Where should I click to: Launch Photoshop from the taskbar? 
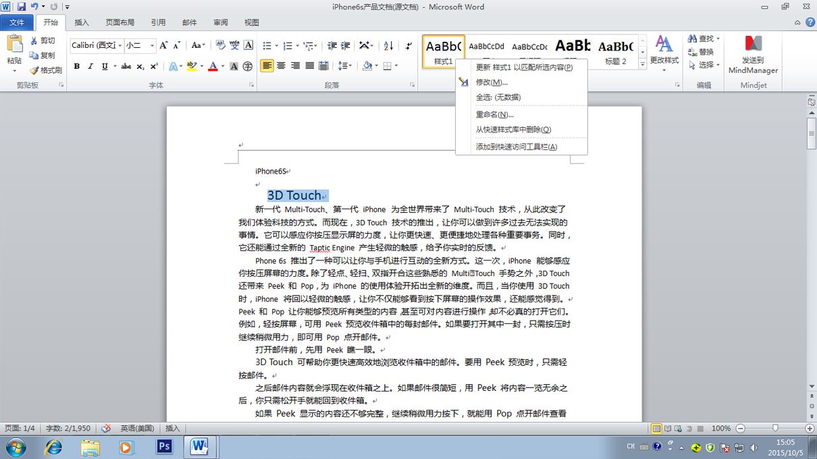tap(164, 446)
